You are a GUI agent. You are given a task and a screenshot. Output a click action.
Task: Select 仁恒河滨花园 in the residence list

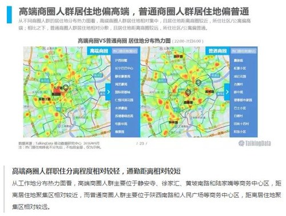[124, 100]
